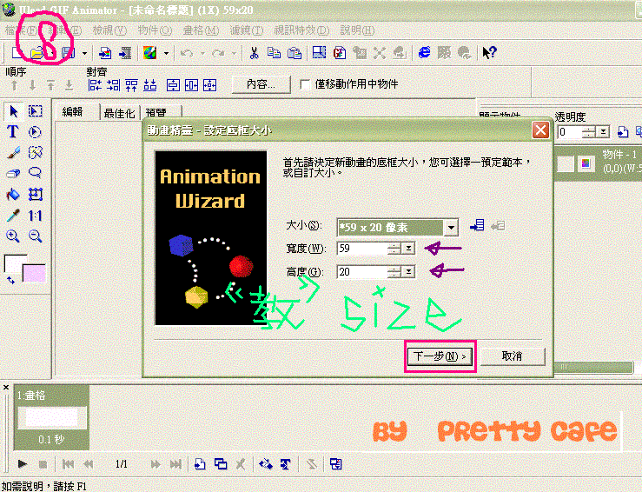
Task: Select the rectangle selection tool
Action: (36, 111)
